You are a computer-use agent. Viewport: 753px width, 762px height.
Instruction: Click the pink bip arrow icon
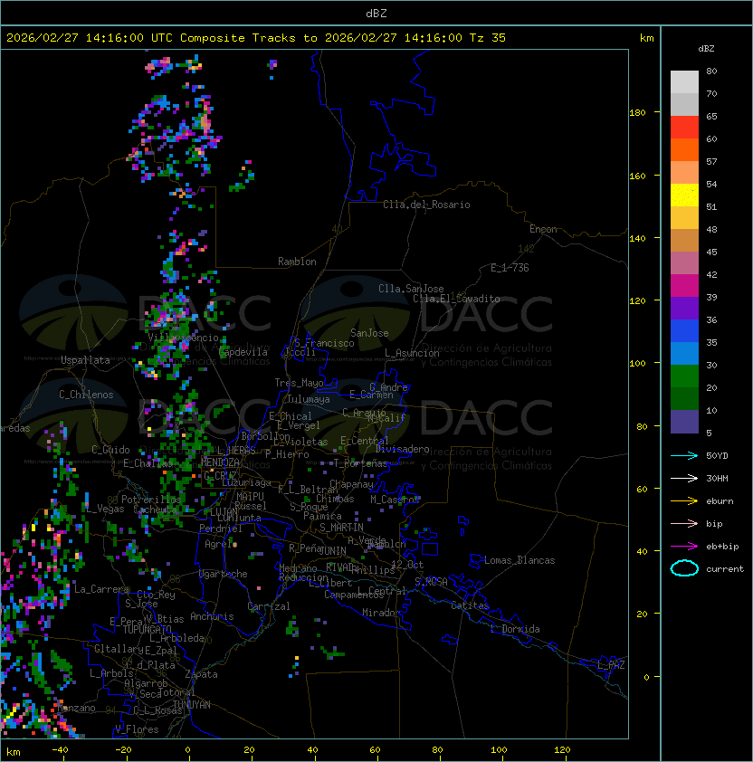tap(684, 523)
